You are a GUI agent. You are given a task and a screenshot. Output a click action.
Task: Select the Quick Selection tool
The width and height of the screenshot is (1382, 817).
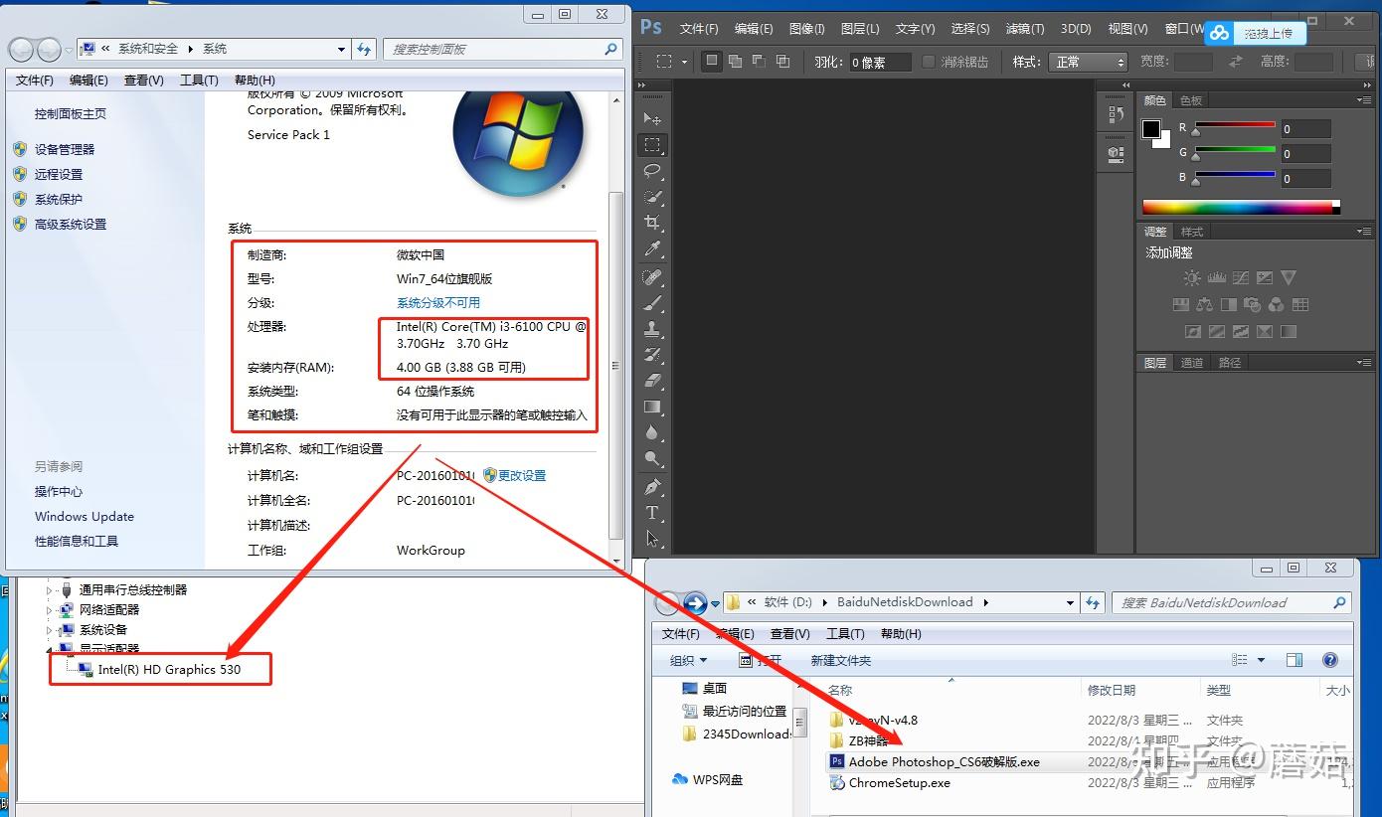[x=652, y=197]
